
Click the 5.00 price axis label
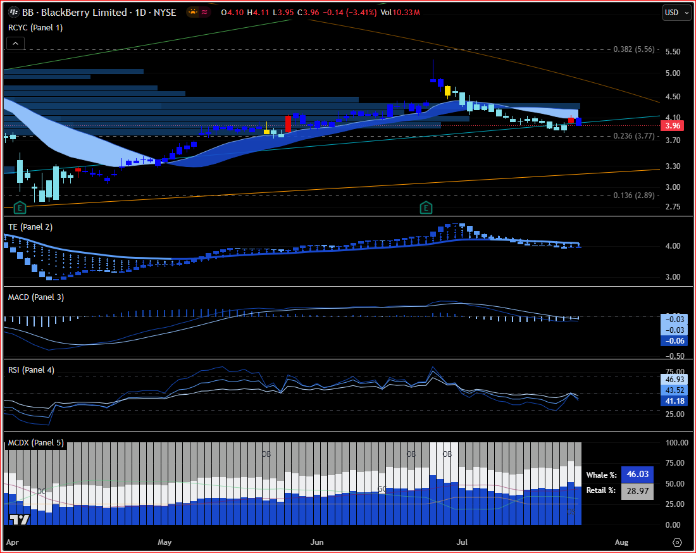(x=673, y=73)
